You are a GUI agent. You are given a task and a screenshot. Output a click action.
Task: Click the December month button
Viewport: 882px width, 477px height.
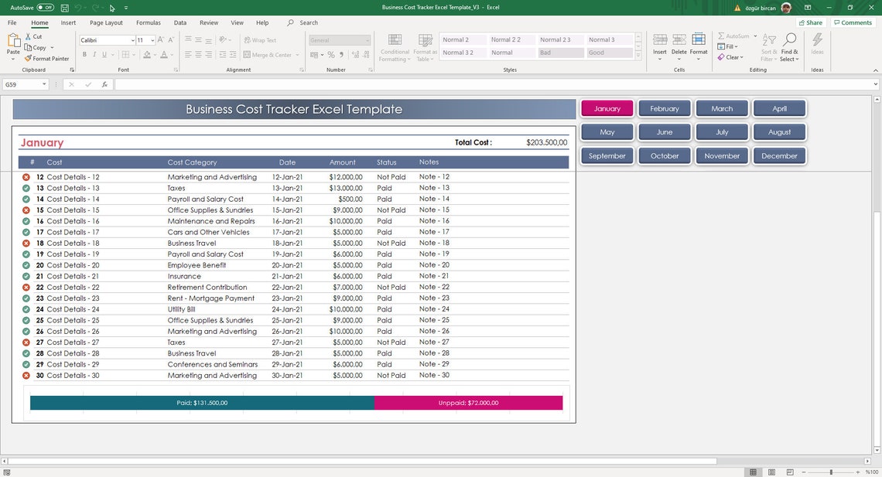point(779,155)
